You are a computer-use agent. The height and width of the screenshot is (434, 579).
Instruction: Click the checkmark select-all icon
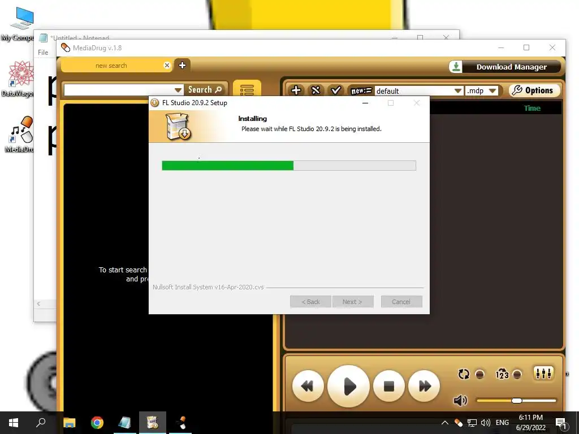[335, 90]
